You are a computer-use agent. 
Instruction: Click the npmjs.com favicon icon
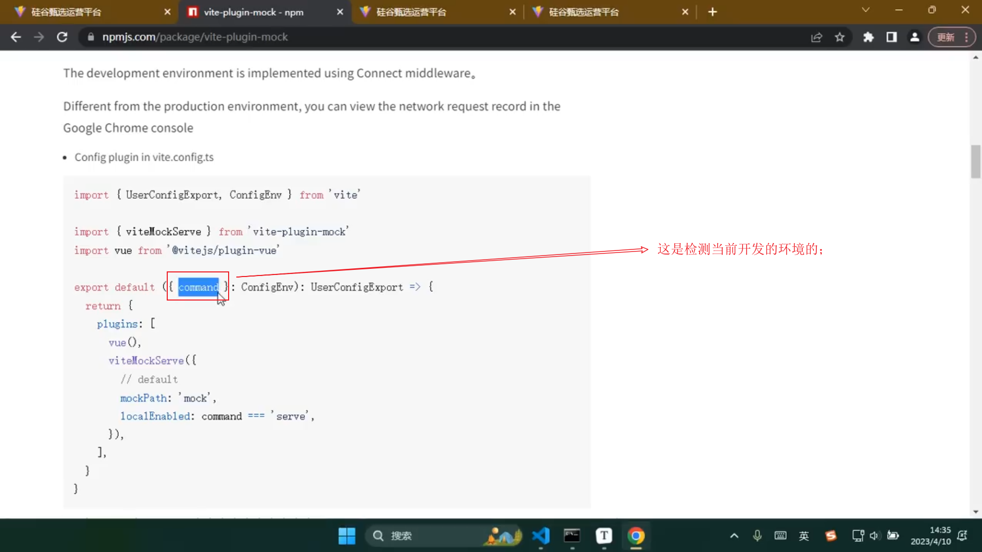coord(192,11)
